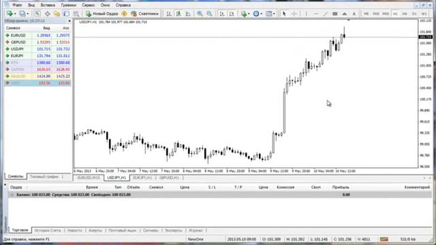The width and height of the screenshot is (436, 245).
Task: Select the EURUSD row in Market Watch
Action: pyautogui.click(x=37, y=35)
